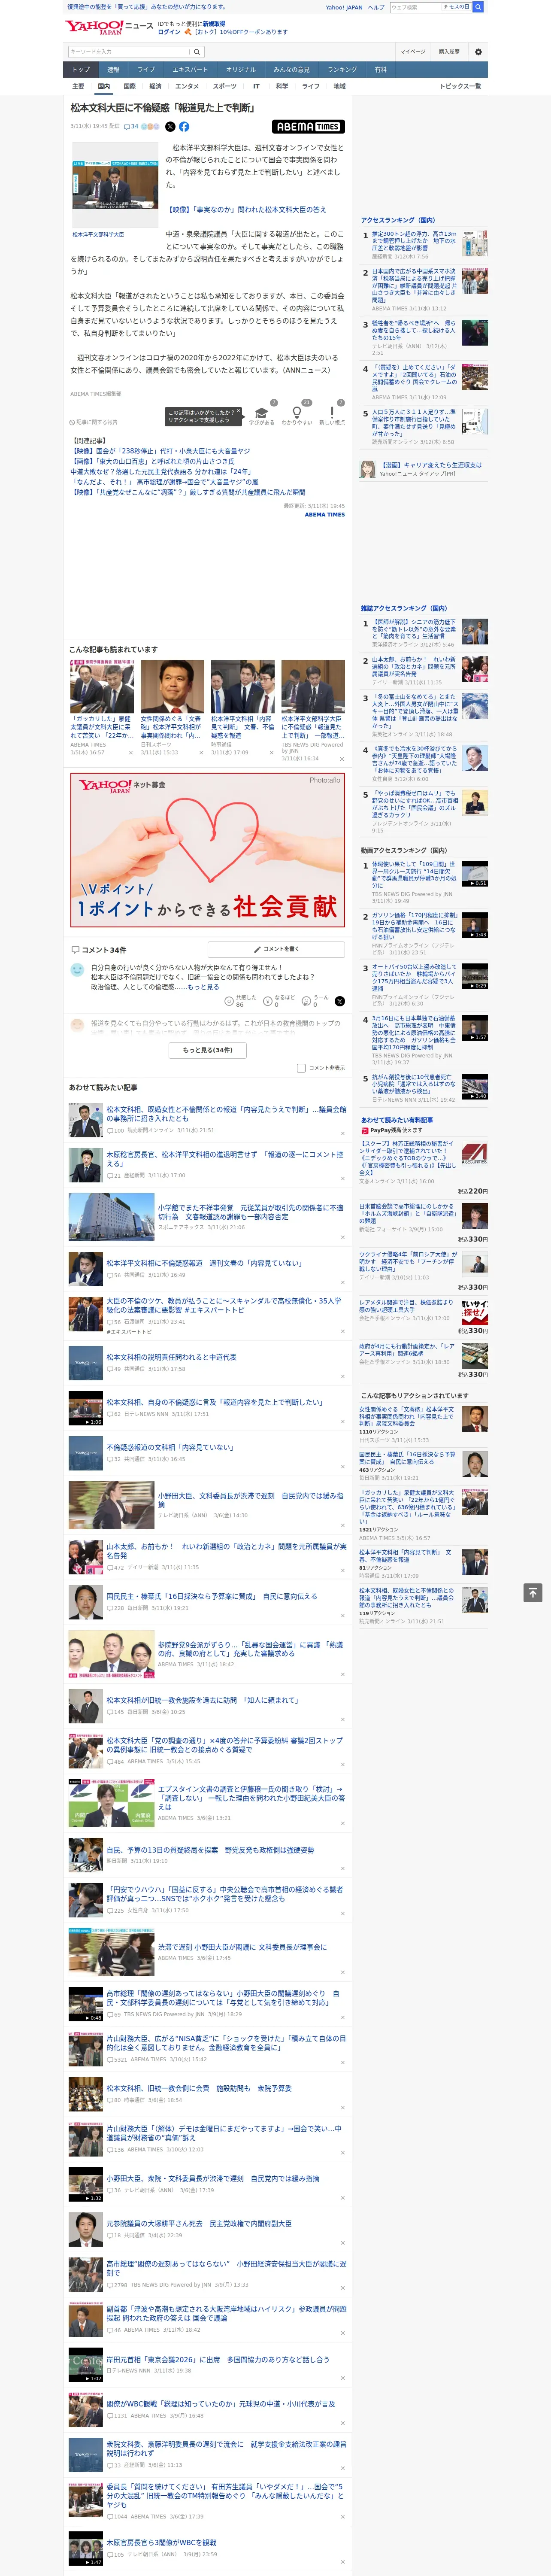Click the マイページ link
This screenshot has height=2576, width=551.
pyautogui.click(x=413, y=52)
